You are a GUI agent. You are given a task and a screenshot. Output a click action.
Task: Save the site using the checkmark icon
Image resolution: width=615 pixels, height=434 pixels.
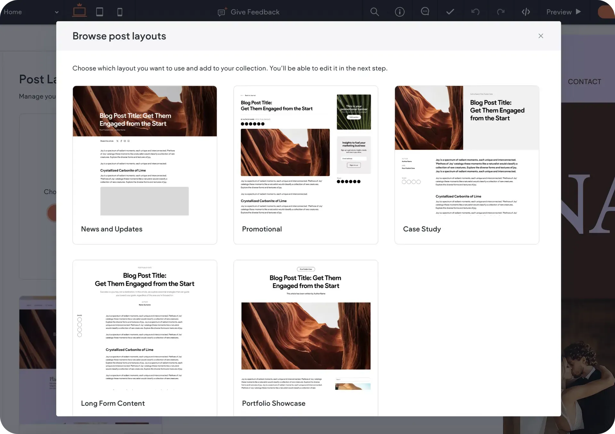(450, 12)
